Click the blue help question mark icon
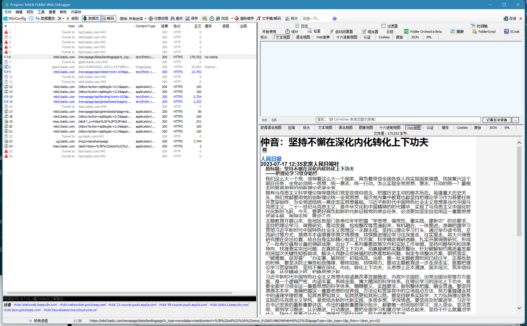 (x=334, y=18)
